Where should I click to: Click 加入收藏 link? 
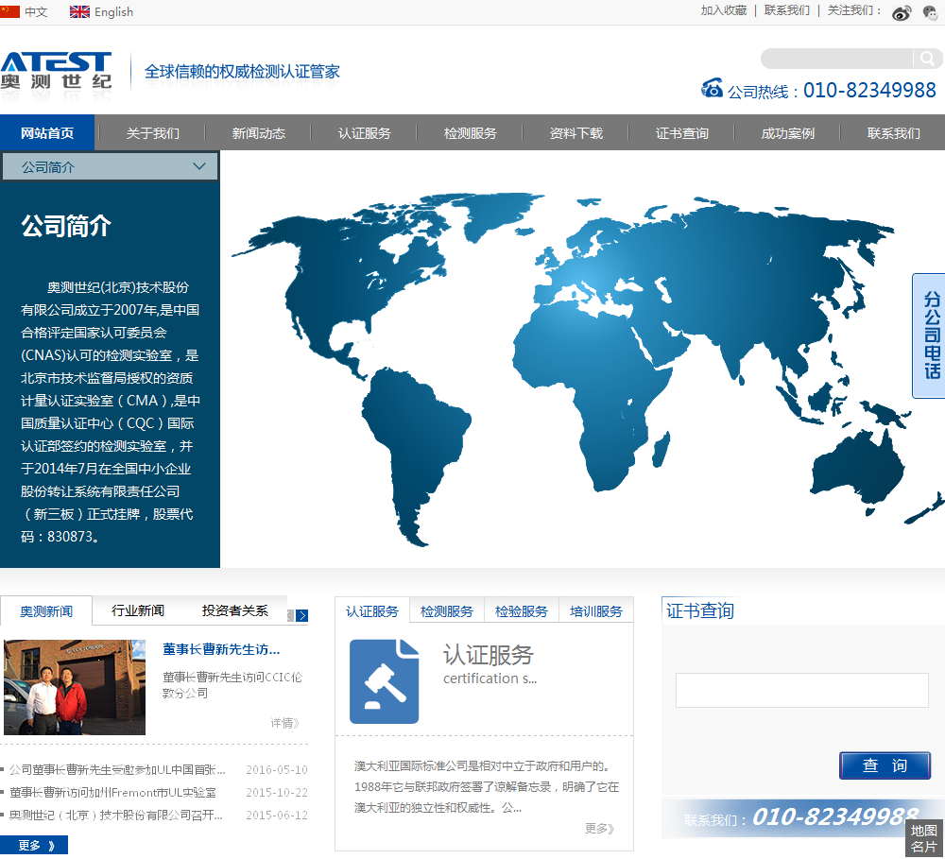coord(723,10)
